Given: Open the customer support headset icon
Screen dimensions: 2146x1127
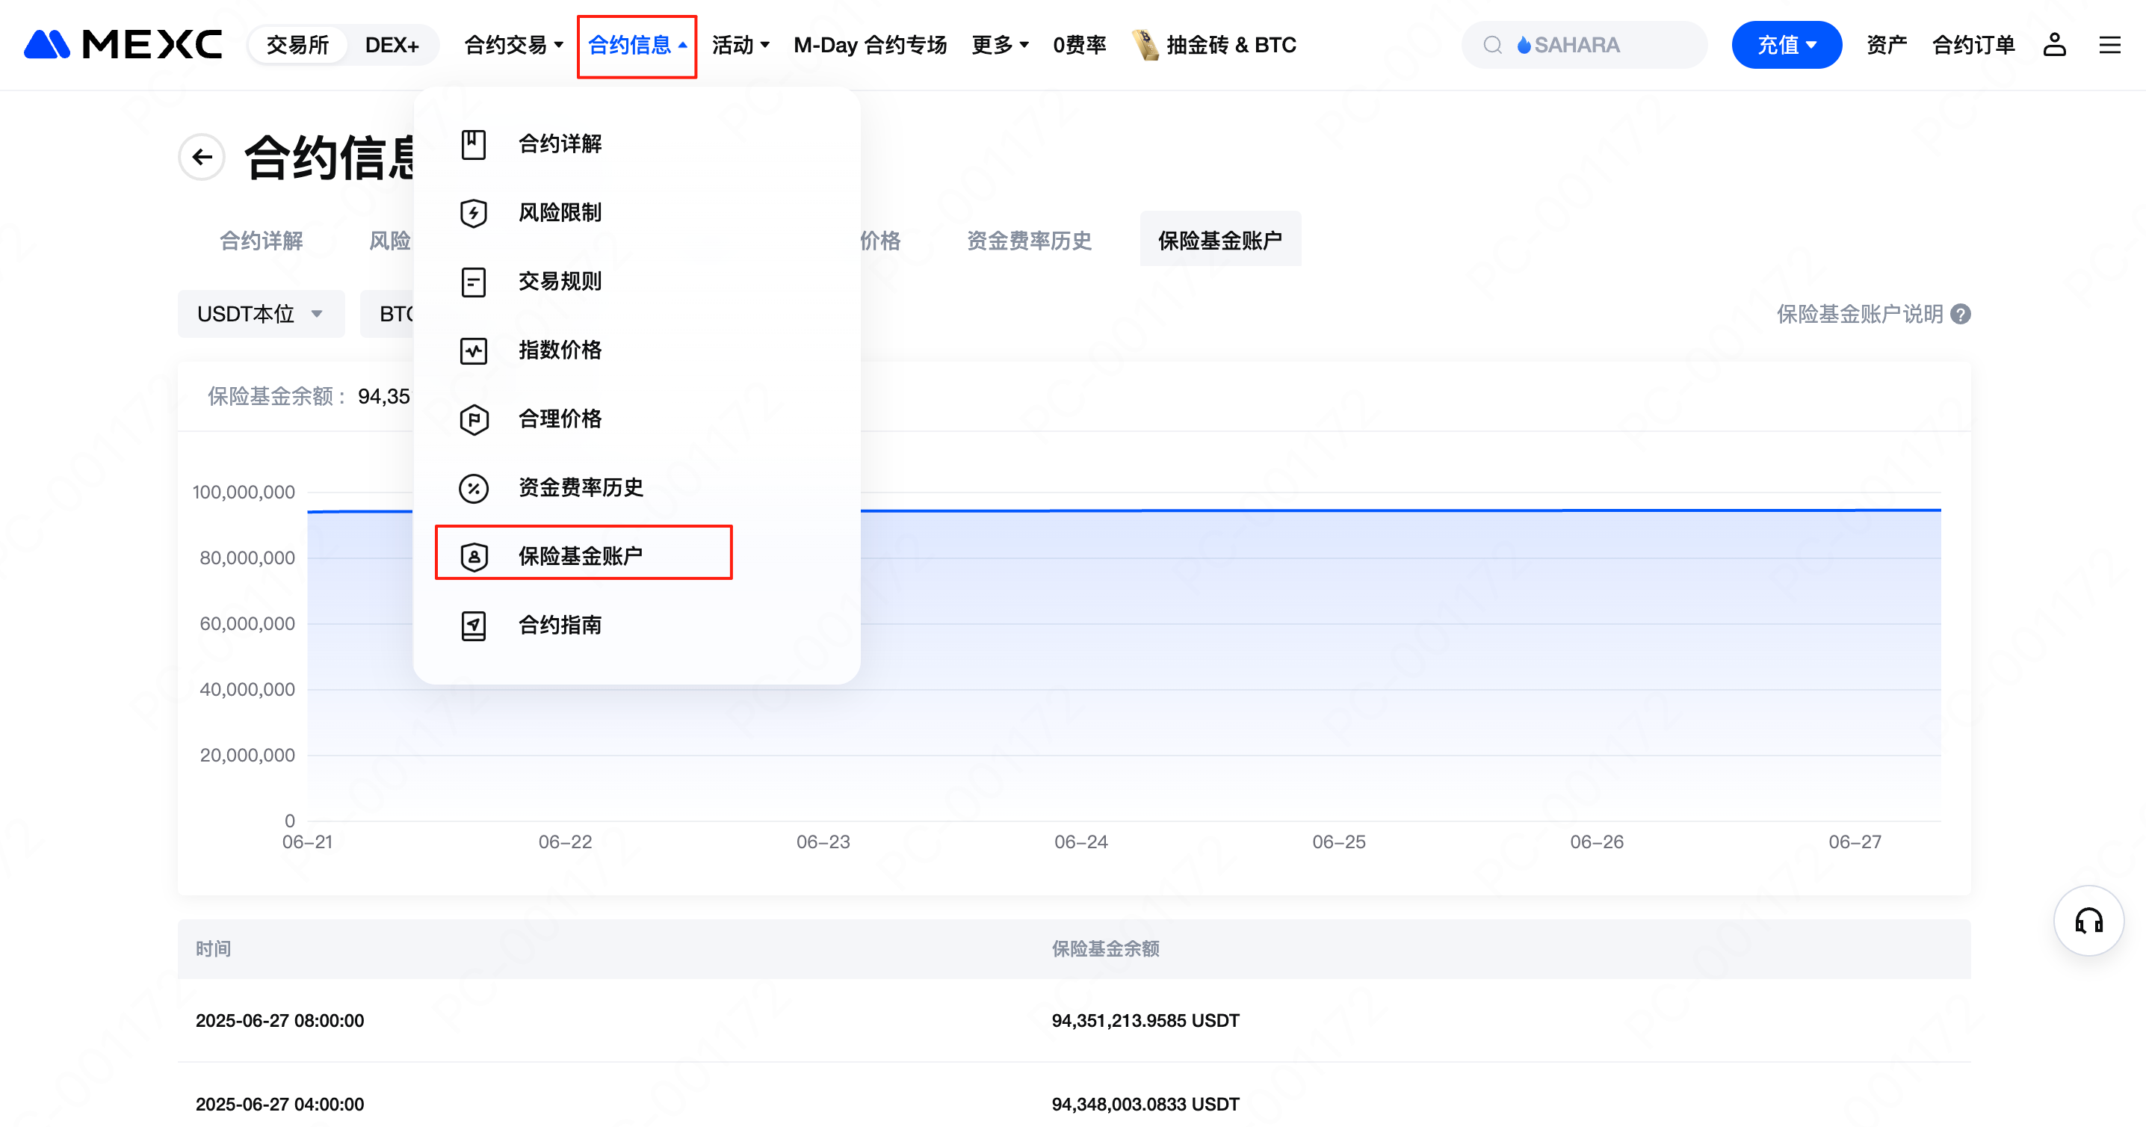Looking at the screenshot, I should click(x=2088, y=921).
